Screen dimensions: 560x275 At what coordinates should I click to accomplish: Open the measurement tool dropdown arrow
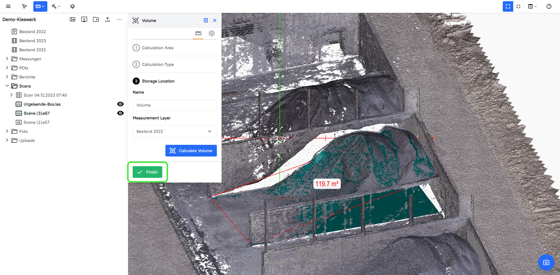pos(43,6)
